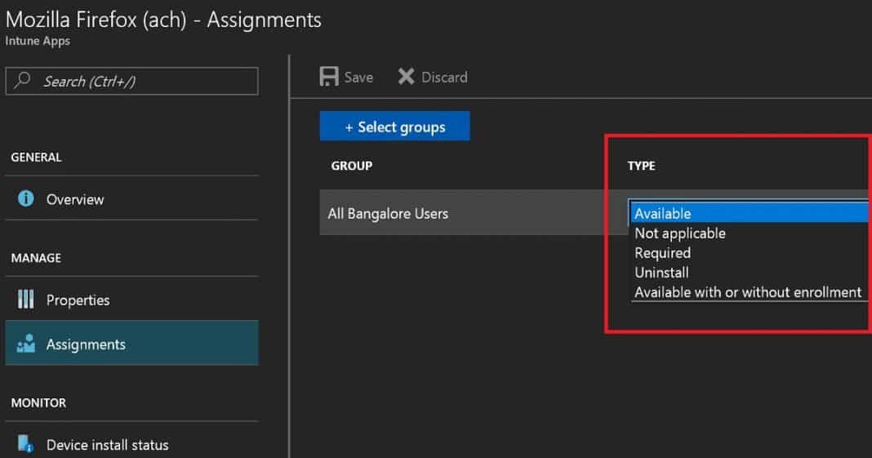Image resolution: width=872 pixels, height=458 pixels.
Task: Choose Available in the type dropdown
Action: click(x=749, y=213)
